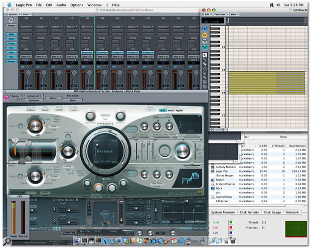Click the grey MIDI Out icon in the piano roll
Screen dimensions: 311x249
click(205, 41)
